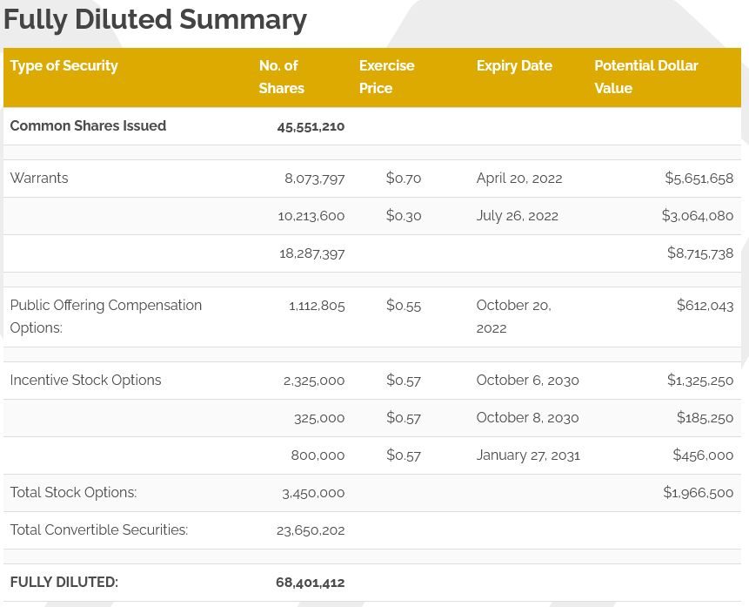The width and height of the screenshot is (749, 607).
Task: Select the 'Warrants' row label
Action: [39, 179]
